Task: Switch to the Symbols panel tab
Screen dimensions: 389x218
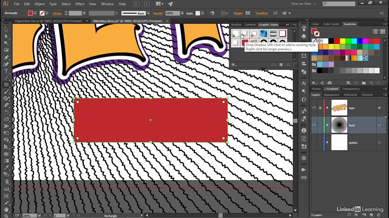Action: 250,25
